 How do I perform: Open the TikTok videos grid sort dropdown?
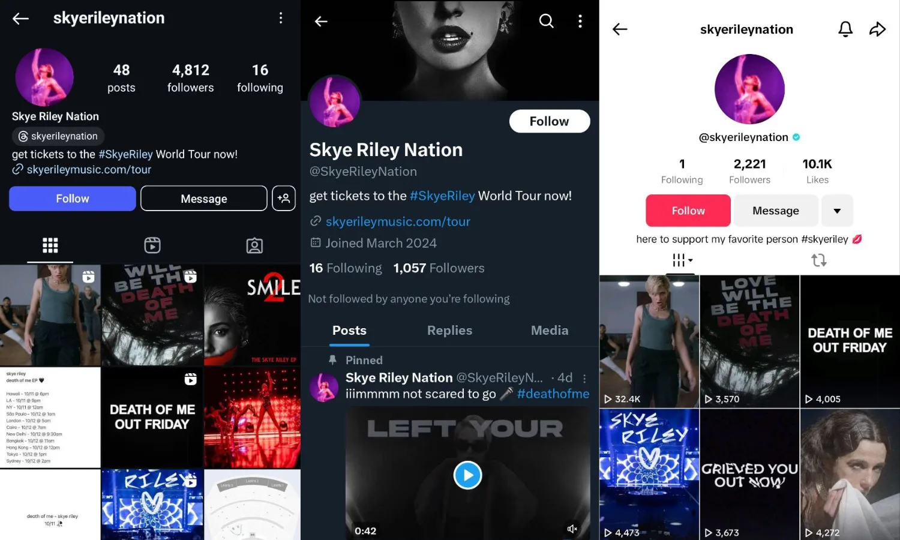click(682, 260)
